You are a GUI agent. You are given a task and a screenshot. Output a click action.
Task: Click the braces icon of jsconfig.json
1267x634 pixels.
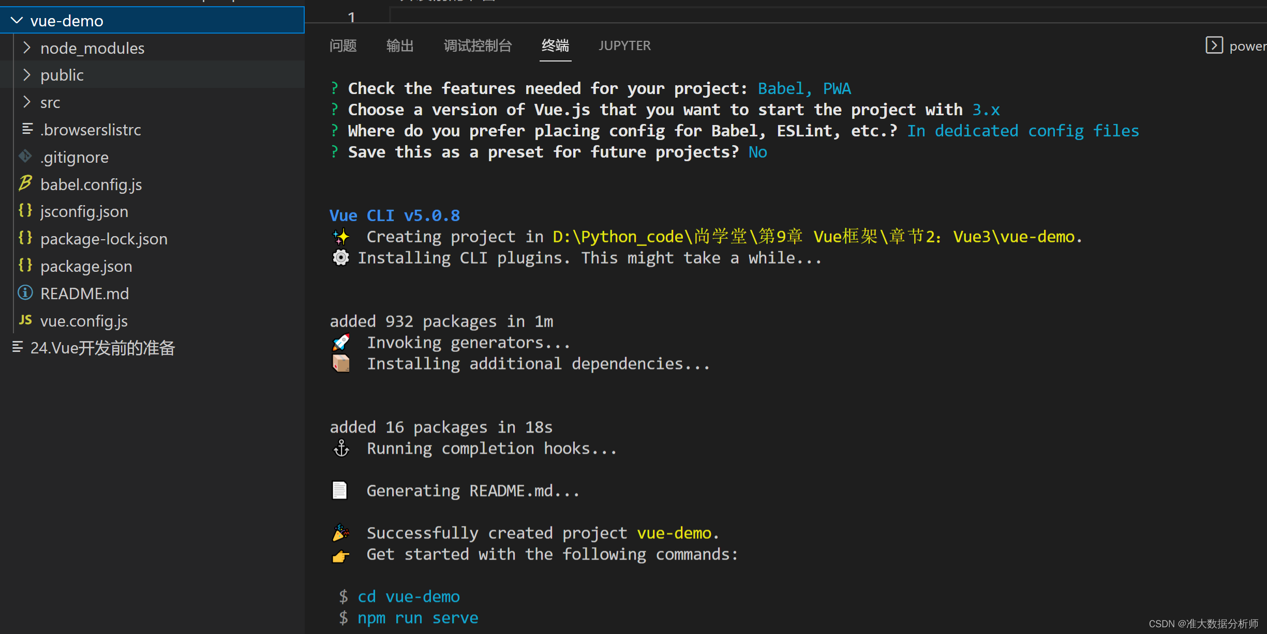pyautogui.click(x=25, y=211)
